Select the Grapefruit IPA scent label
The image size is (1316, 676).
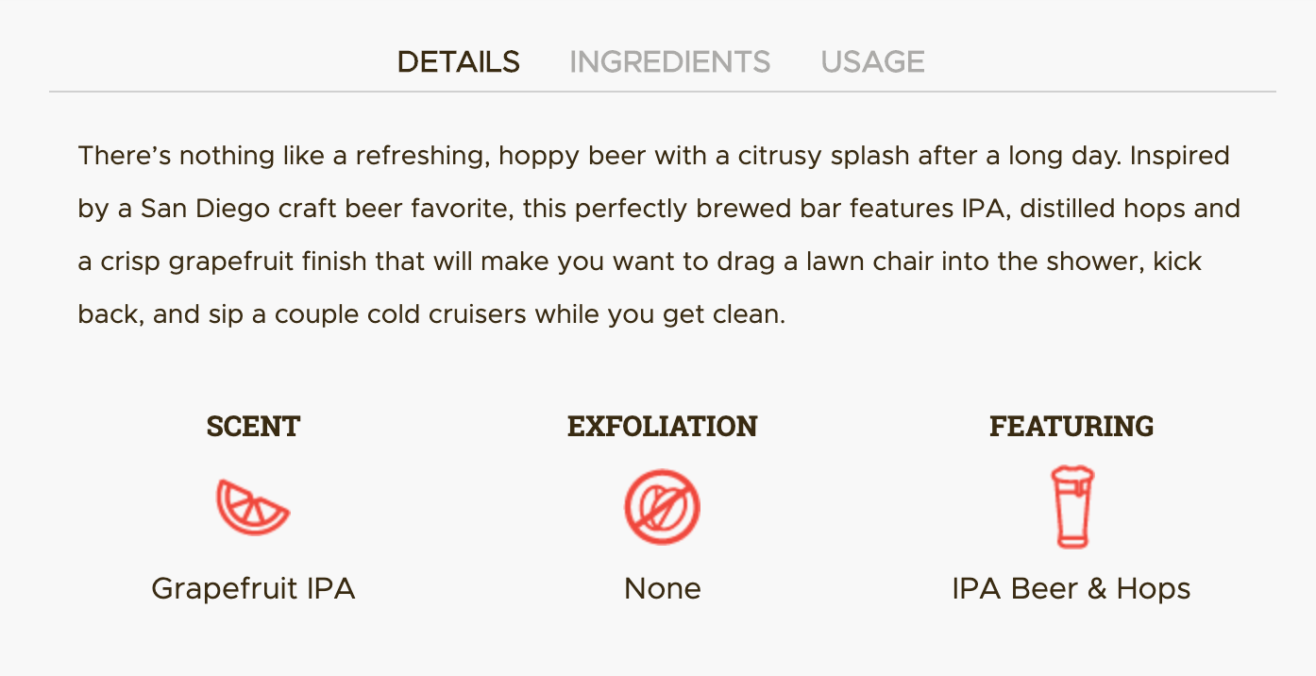[253, 589]
